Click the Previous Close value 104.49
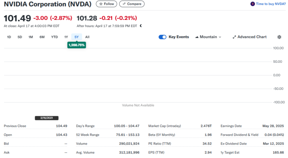288x158 pixels. (61, 126)
